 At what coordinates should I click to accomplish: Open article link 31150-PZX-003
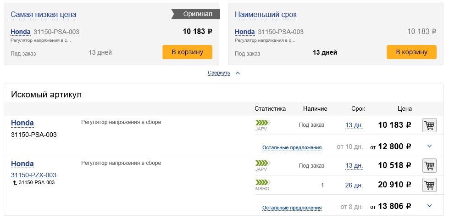pos(33,175)
